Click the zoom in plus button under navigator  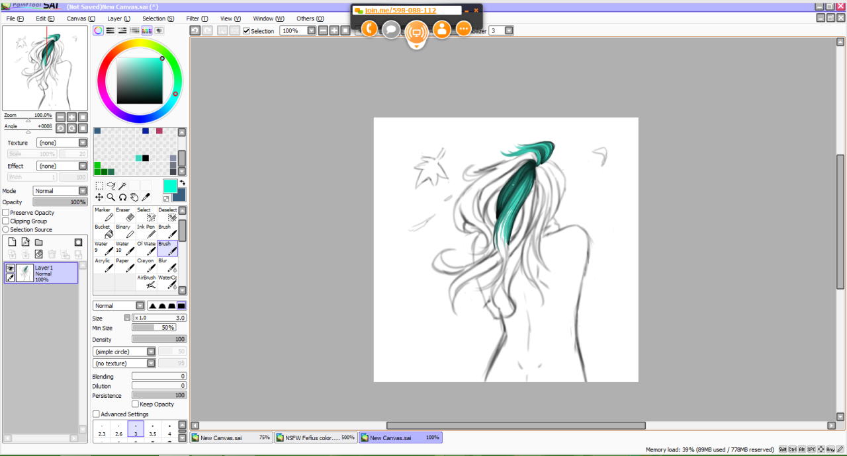tap(71, 116)
